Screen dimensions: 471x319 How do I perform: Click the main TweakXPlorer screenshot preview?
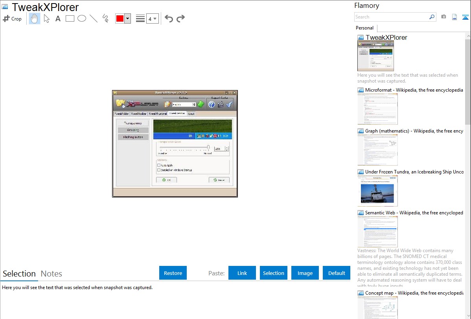click(x=175, y=144)
